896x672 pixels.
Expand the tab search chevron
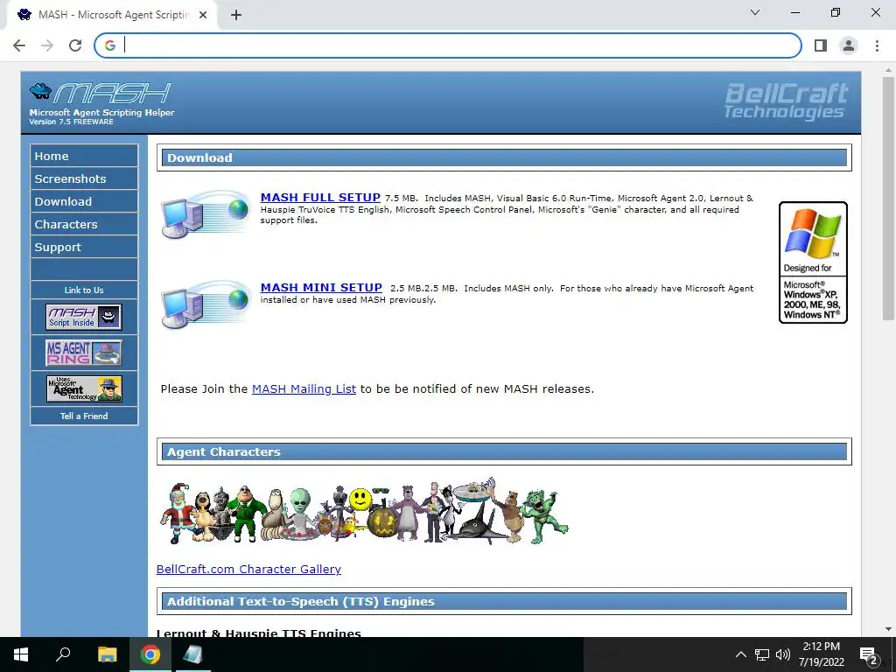pos(755,12)
